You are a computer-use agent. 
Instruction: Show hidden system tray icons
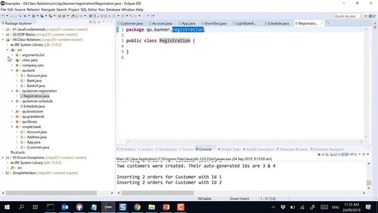click(273, 207)
